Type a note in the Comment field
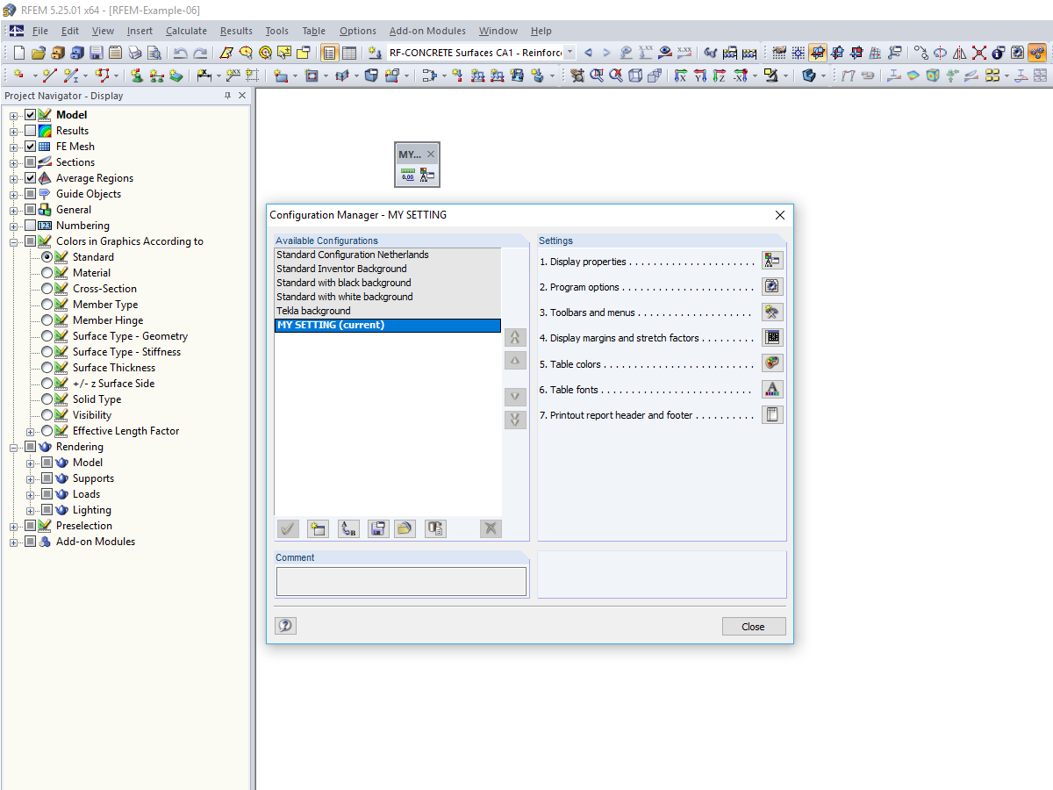This screenshot has width=1053, height=790. pyautogui.click(x=401, y=581)
